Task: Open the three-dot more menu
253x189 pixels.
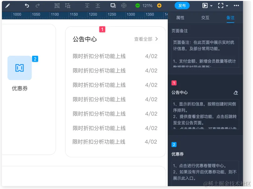Action: (x=236, y=6)
